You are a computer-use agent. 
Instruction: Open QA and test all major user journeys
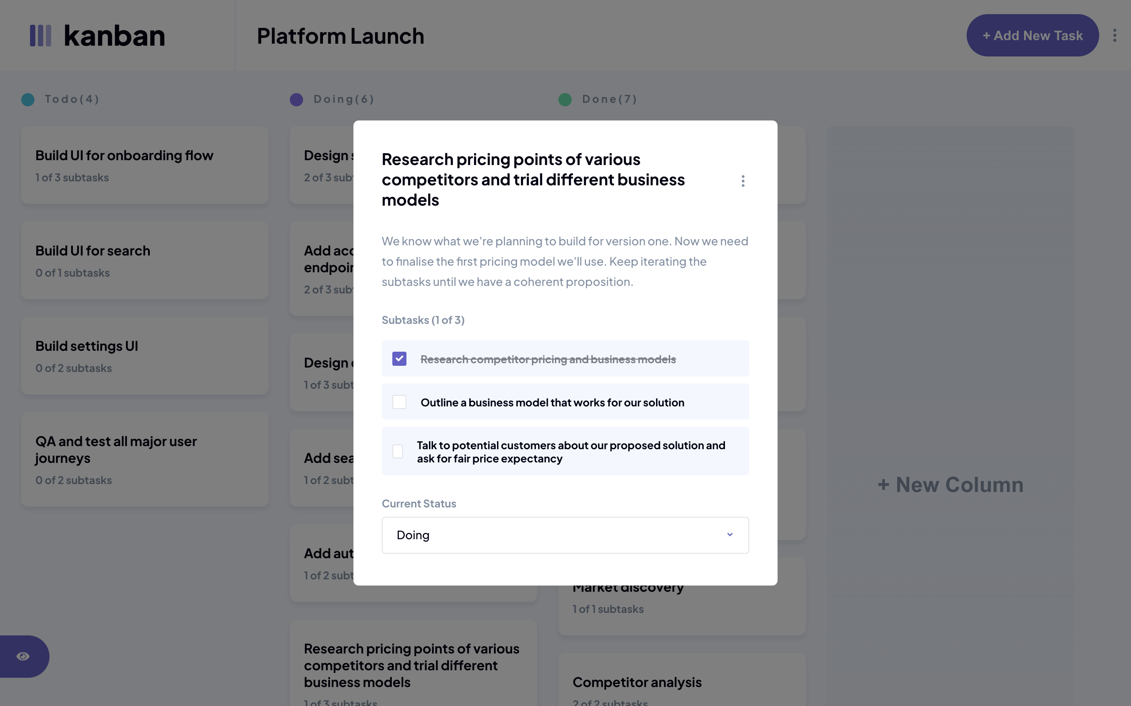coord(145,459)
